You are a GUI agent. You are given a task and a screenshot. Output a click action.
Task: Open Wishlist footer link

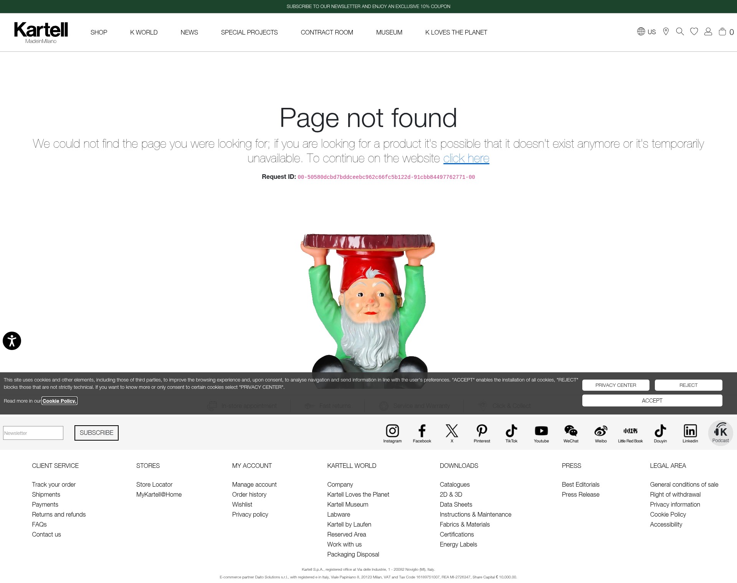(242, 504)
